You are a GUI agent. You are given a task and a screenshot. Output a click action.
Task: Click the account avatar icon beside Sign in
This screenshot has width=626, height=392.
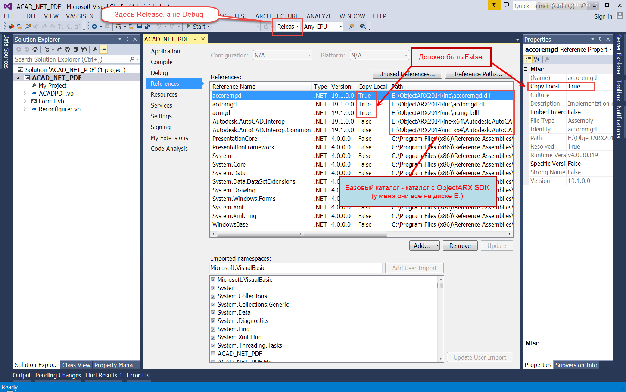(x=620, y=16)
